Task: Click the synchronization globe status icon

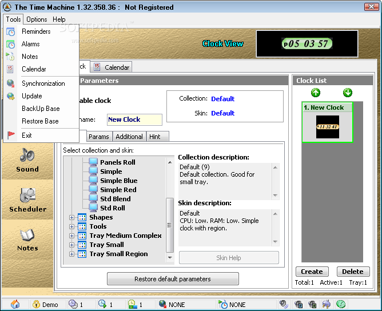Action: point(162,304)
